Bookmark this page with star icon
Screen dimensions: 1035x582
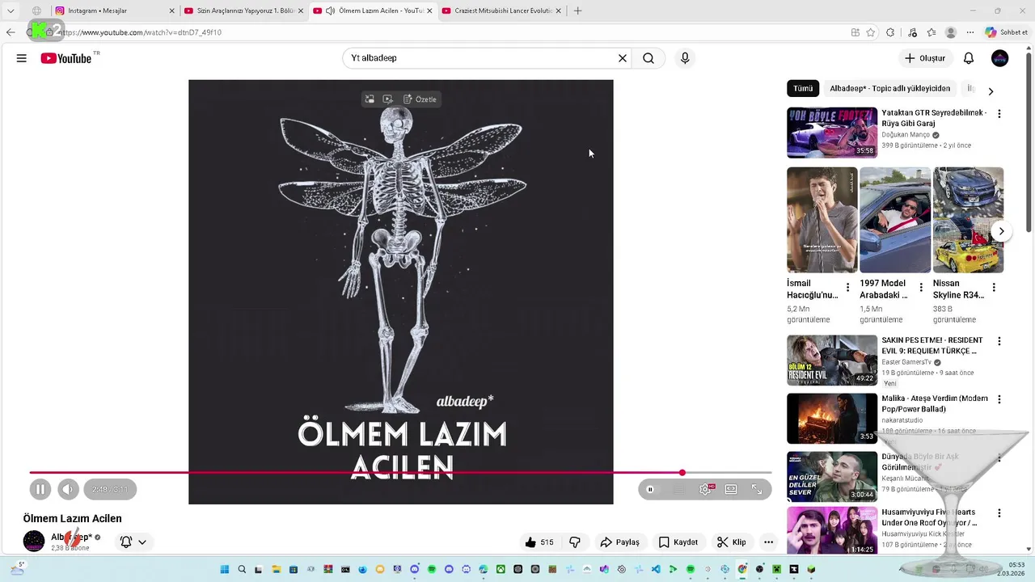[871, 32]
